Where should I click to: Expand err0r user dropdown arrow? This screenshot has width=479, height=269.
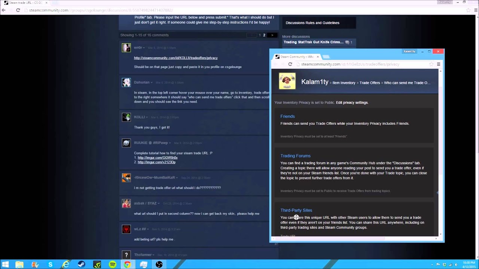[144, 48]
